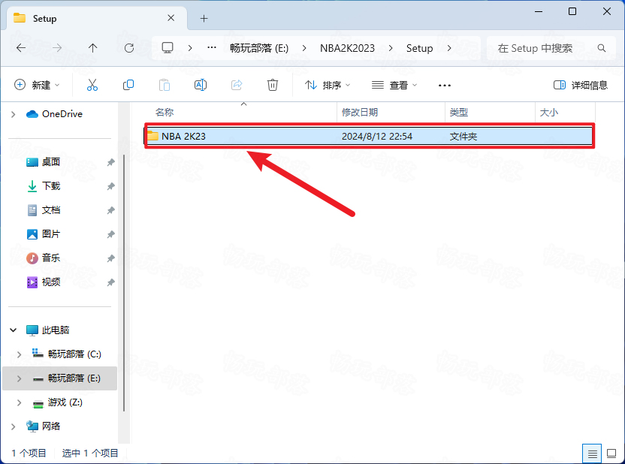The image size is (625, 464).
Task: Switch to details view icon in status bar
Action: tap(592, 453)
